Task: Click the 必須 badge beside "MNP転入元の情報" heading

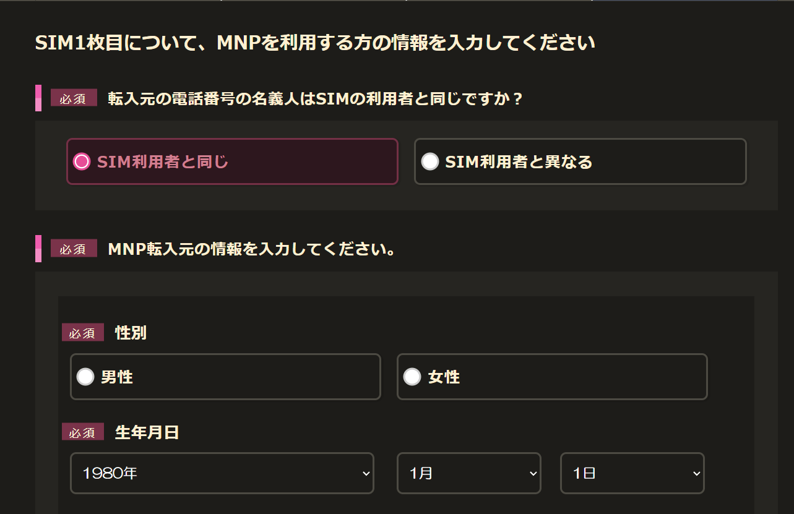Action: pyautogui.click(x=74, y=249)
